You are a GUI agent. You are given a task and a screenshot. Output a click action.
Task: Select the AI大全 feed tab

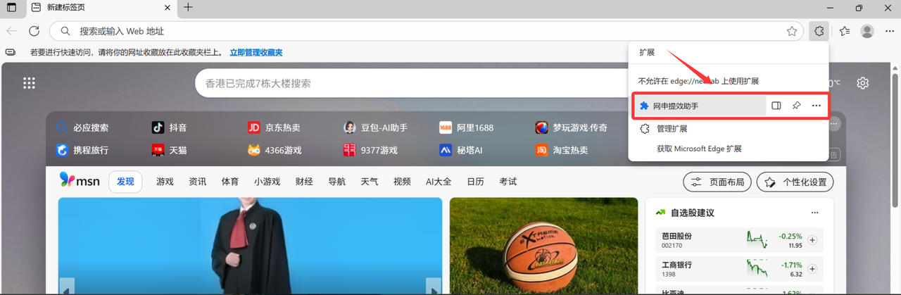[439, 182]
